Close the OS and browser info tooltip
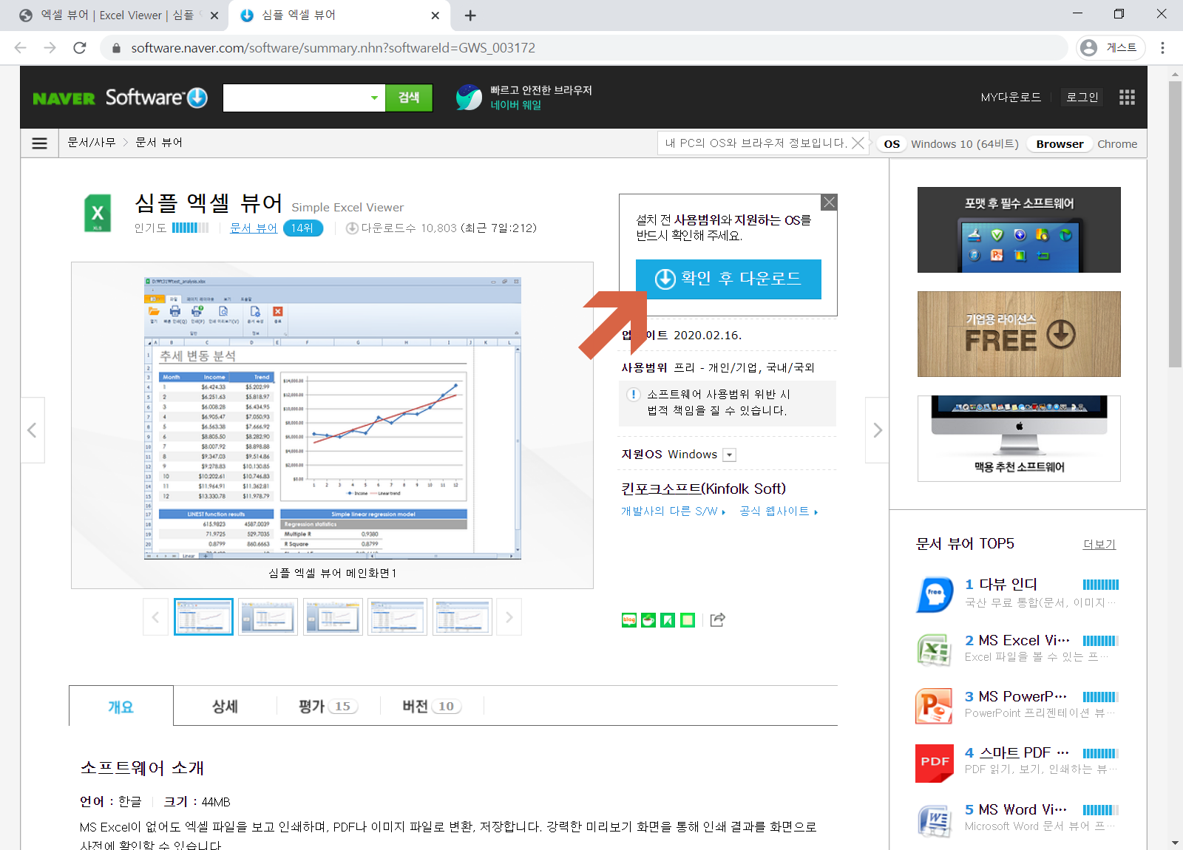1183x850 pixels. pyautogui.click(x=858, y=143)
